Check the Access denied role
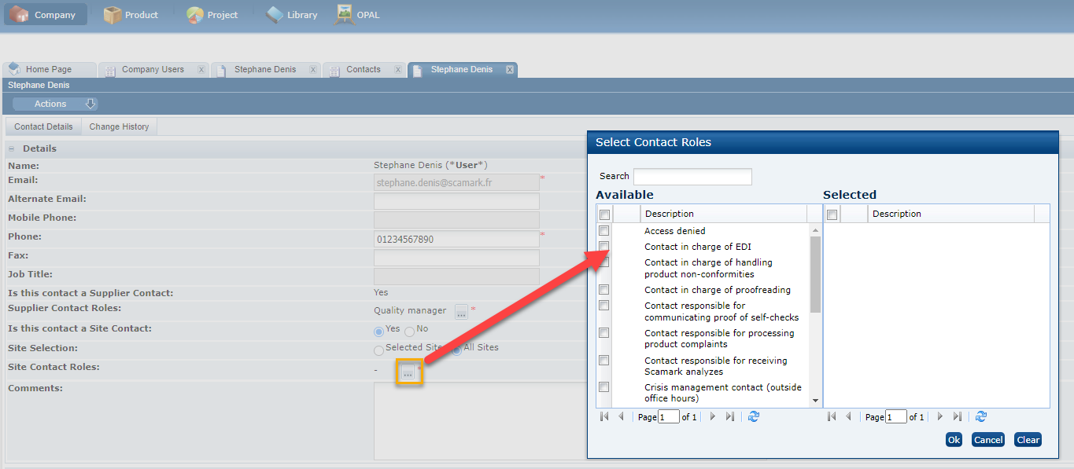 point(604,231)
